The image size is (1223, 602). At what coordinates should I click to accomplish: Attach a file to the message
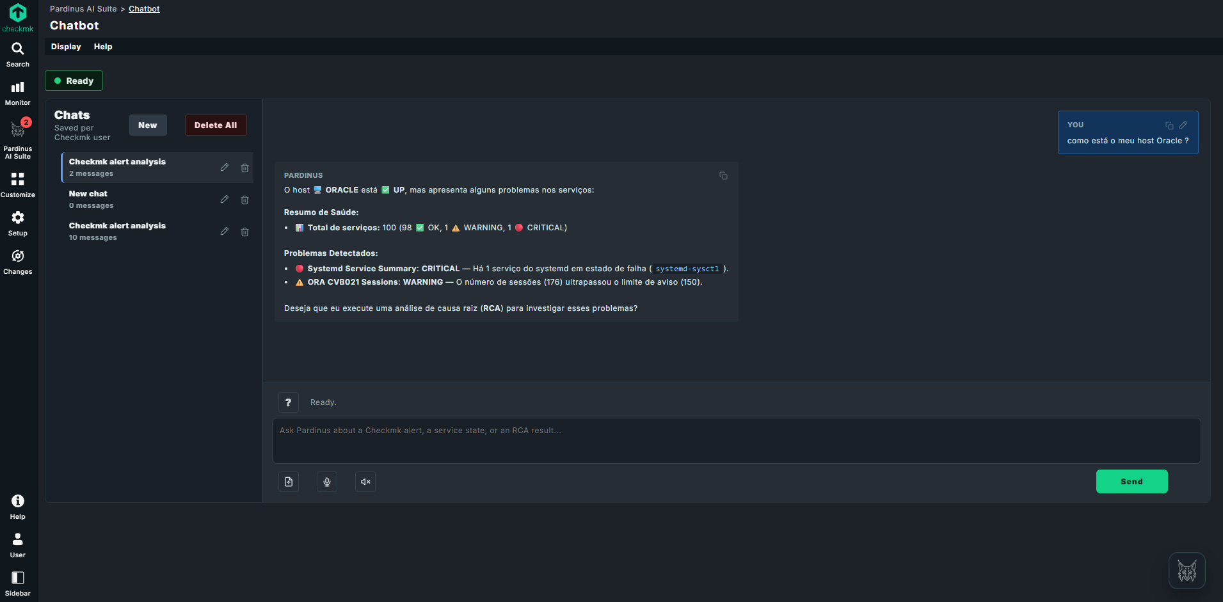289,482
